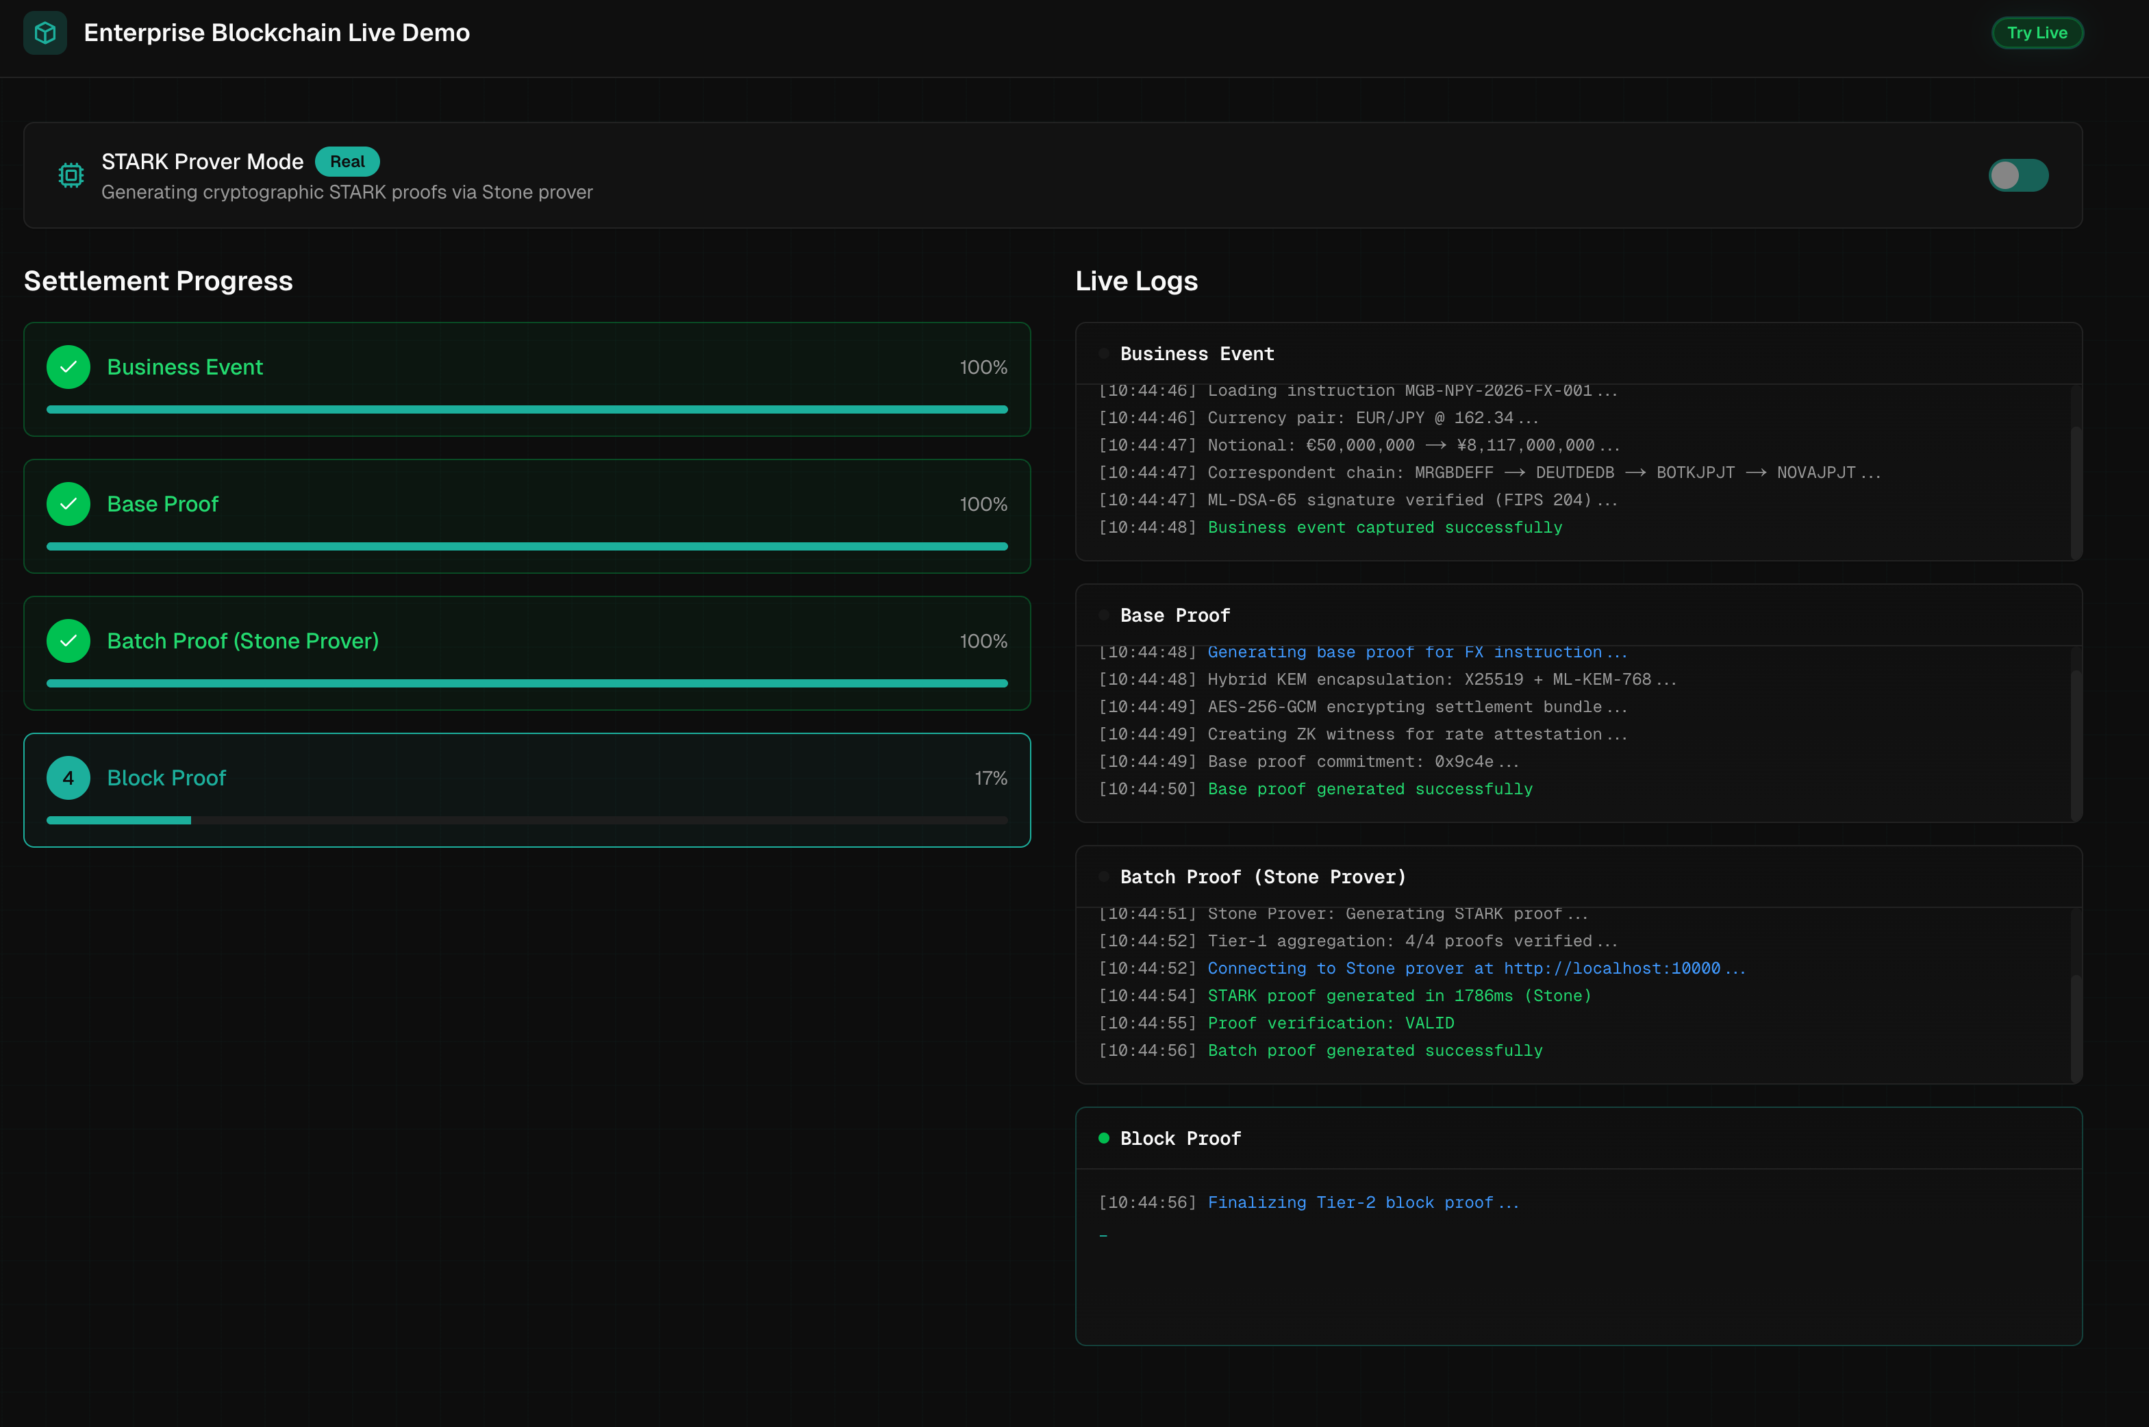Click the Batch Proof log scrollbar
This screenshot has height=1427, width=2149.
(2076, 1028)
